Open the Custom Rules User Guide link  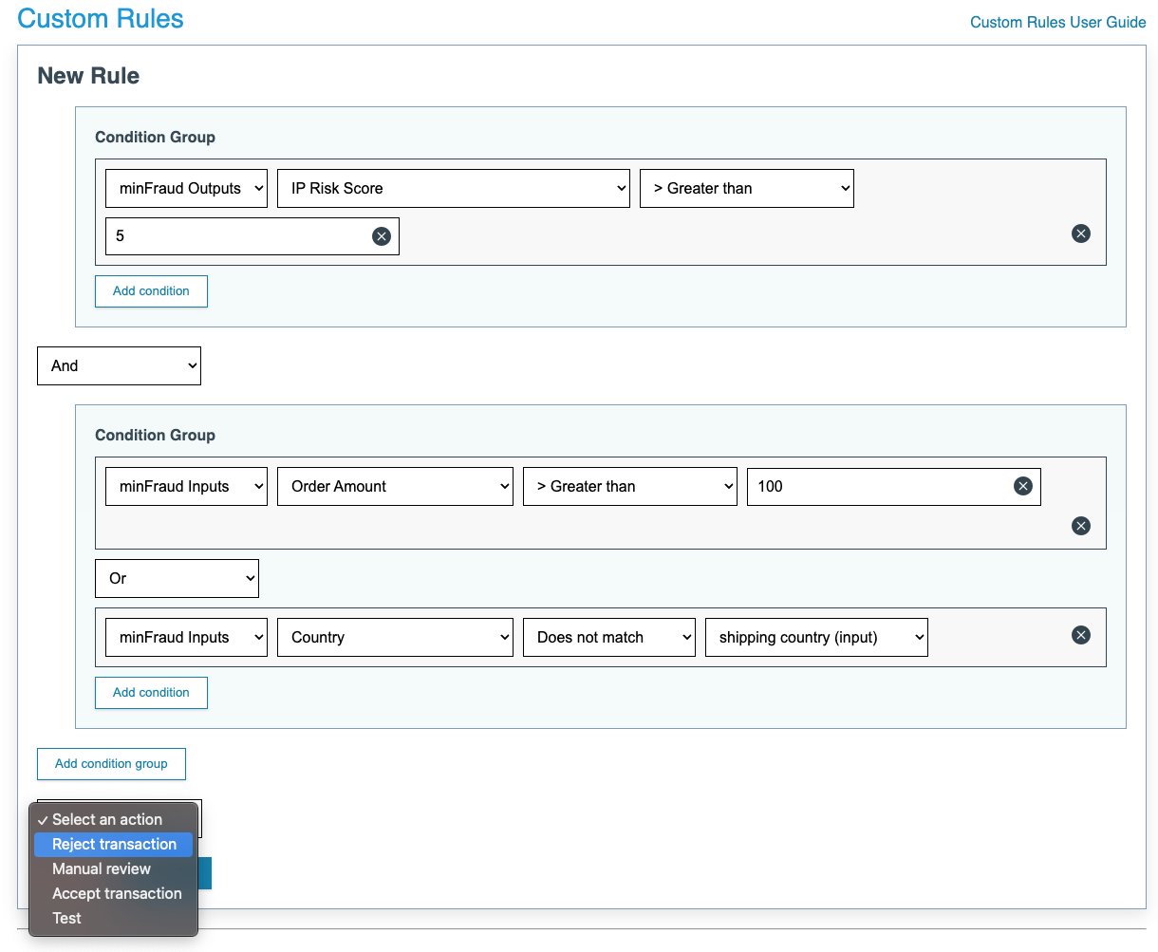(1057, 22)
